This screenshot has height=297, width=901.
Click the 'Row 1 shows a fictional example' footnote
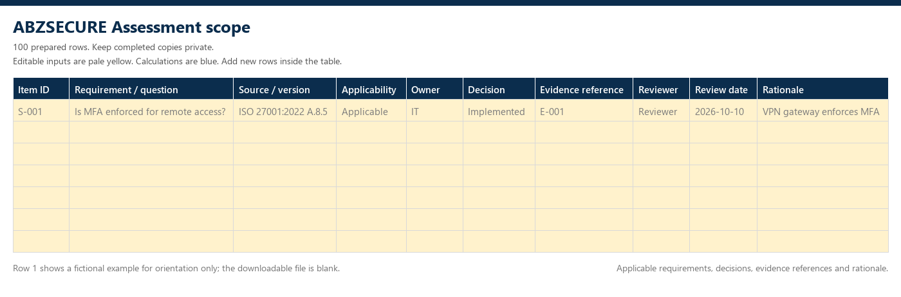[x=176, y=268]
